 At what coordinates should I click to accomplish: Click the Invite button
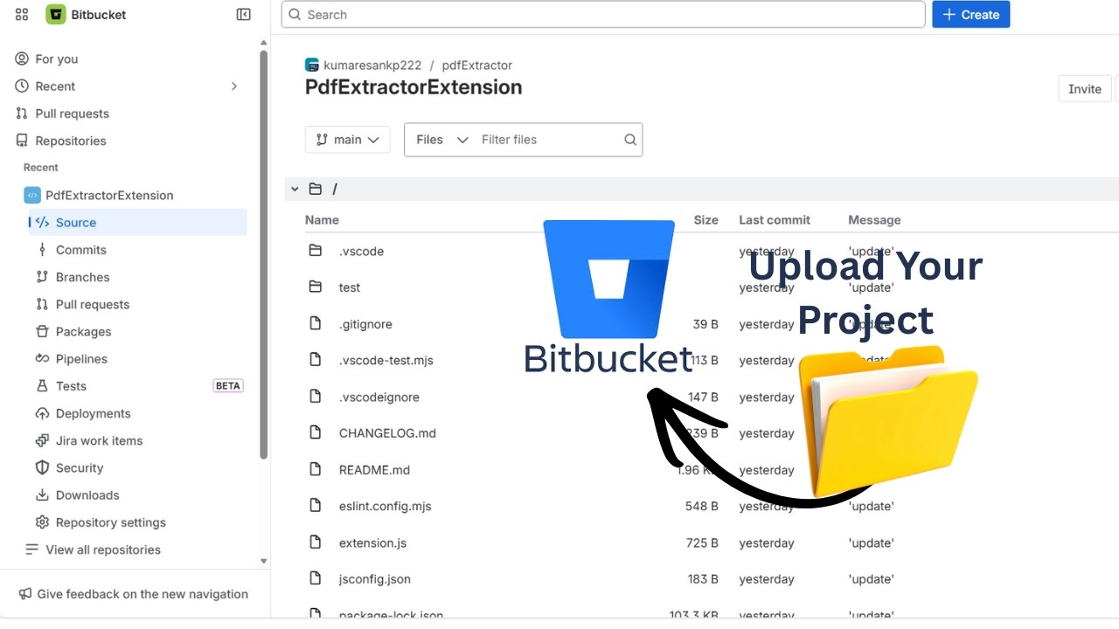pos(1085,89)
